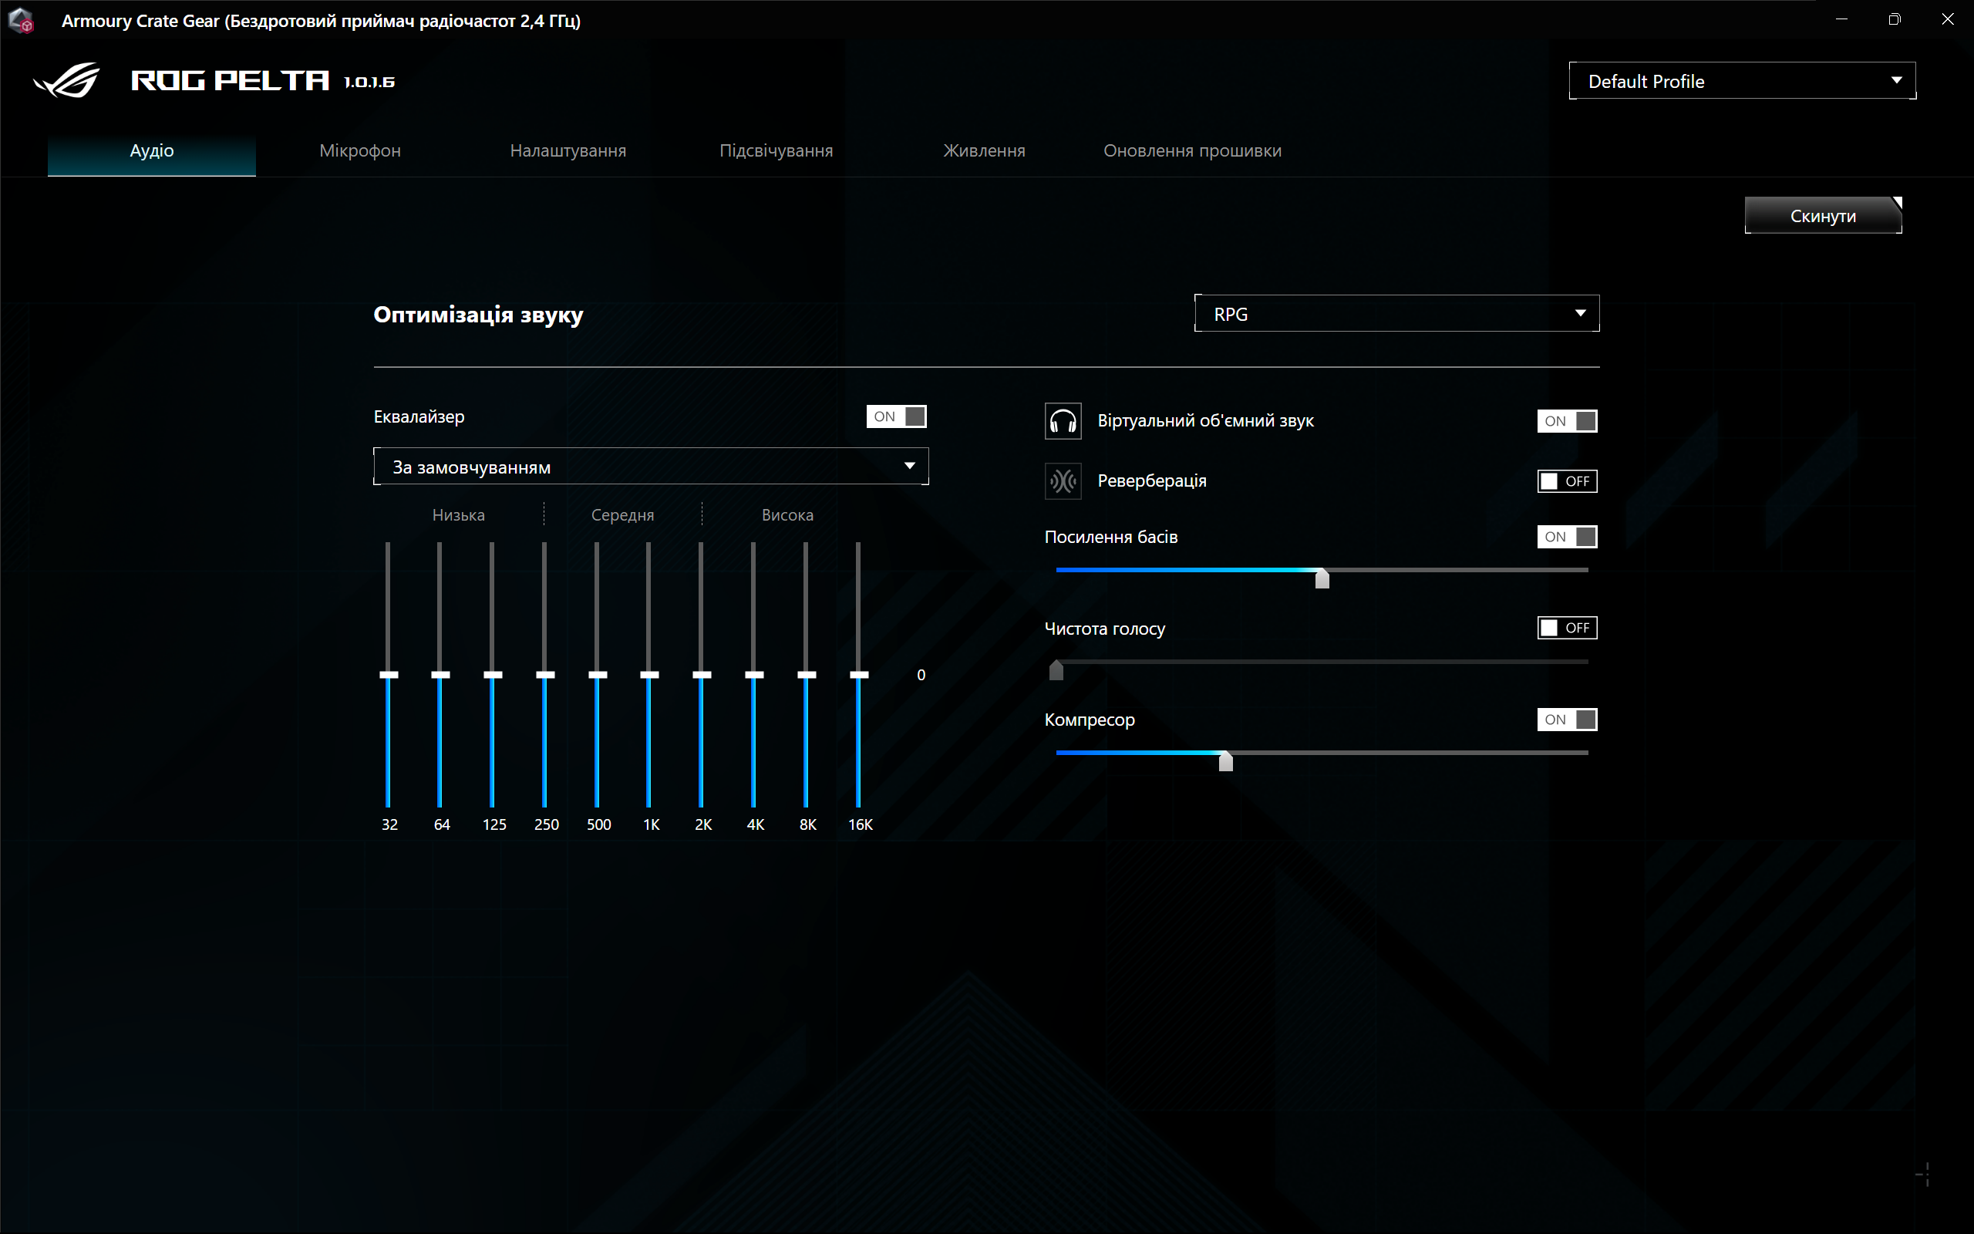Click the virtual surround sound headphones icon
The height and width of the screenshot is (1234, 1974).
click(x=1063, y=421)
